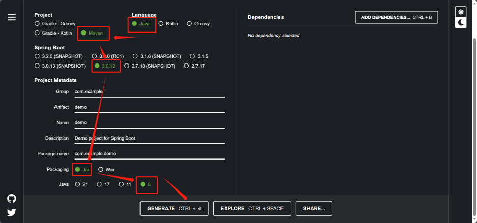Select Gradle - Groovy project type

[55, 24]
